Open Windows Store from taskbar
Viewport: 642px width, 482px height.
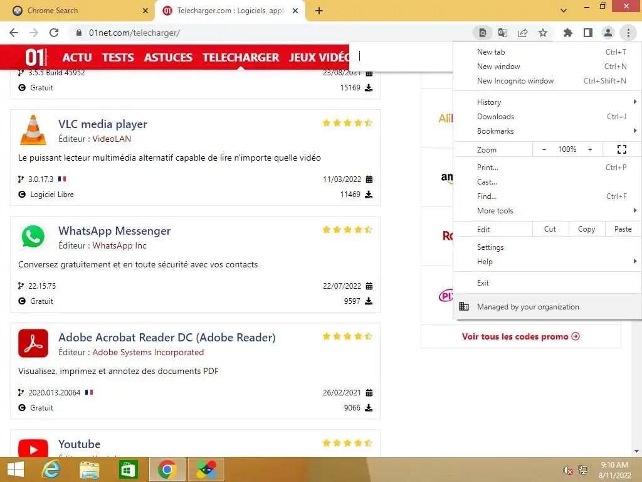(128, 469)
